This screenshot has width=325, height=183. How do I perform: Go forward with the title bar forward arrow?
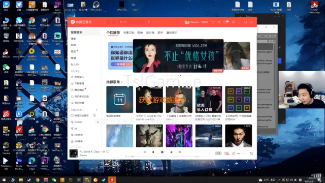pos(114,22)
